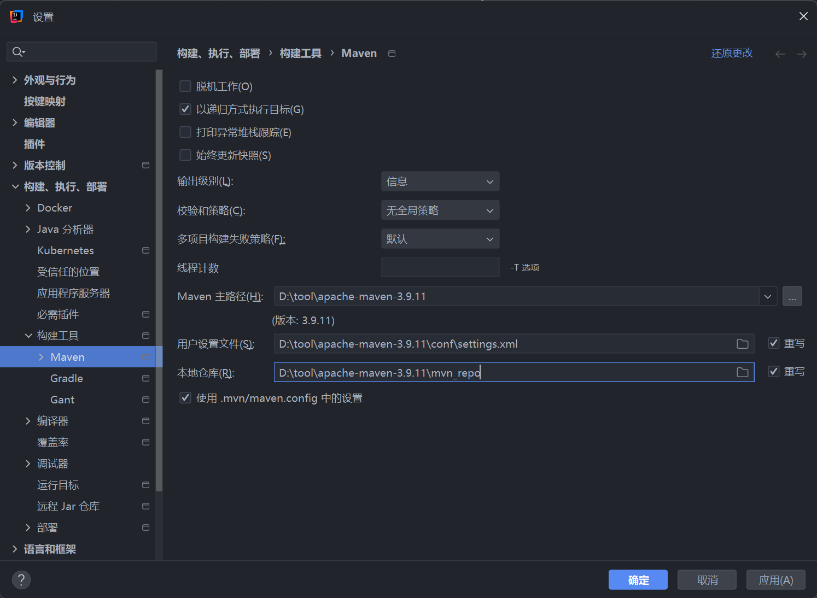The image size is (817, 598).
Task: Click the ... browse button for Maven 主路径
Action: pos(792,296)
